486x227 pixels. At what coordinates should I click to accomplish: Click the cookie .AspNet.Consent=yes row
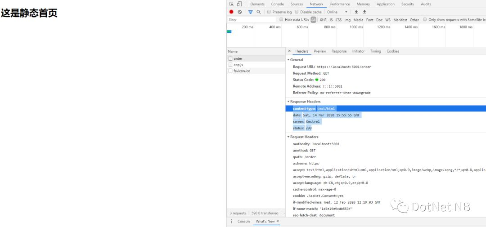tap(386, 196)
